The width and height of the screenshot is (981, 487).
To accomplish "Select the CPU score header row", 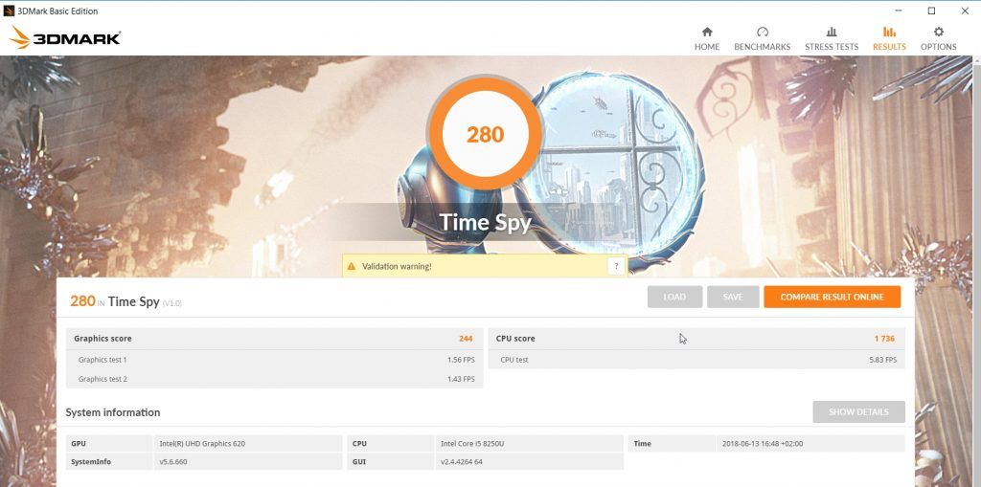I will pyautogui.click(x=696, y=339).
